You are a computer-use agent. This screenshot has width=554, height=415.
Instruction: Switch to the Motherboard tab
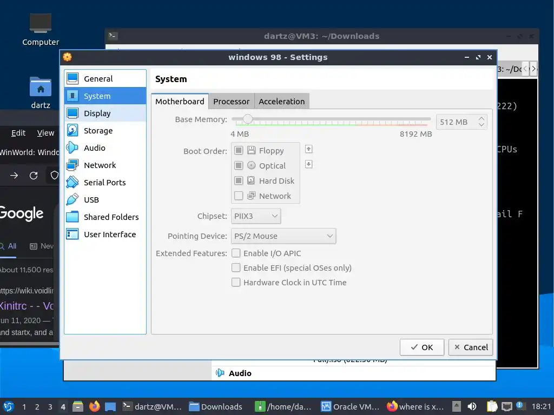tap(180, 101)
